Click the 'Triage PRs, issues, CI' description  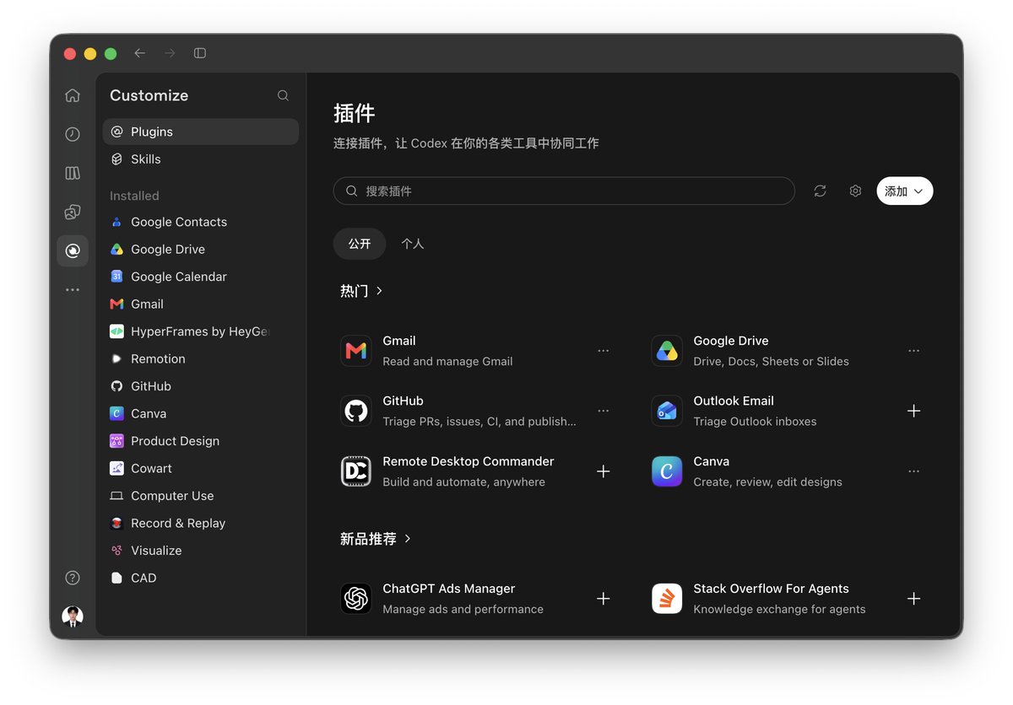coord(479,422)
